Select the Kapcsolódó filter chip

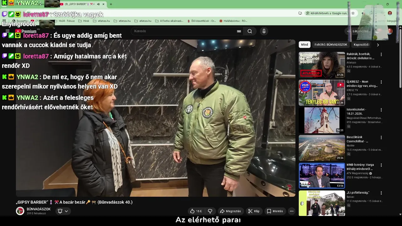[x=361, y=45]
